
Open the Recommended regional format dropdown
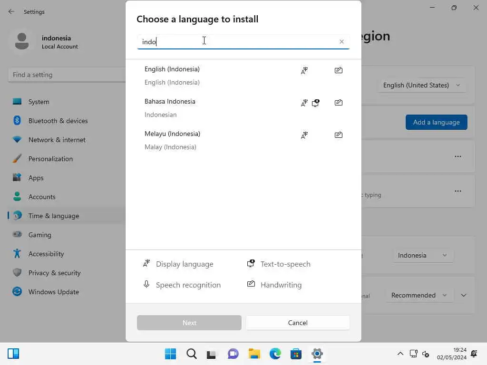pos(419,295)
